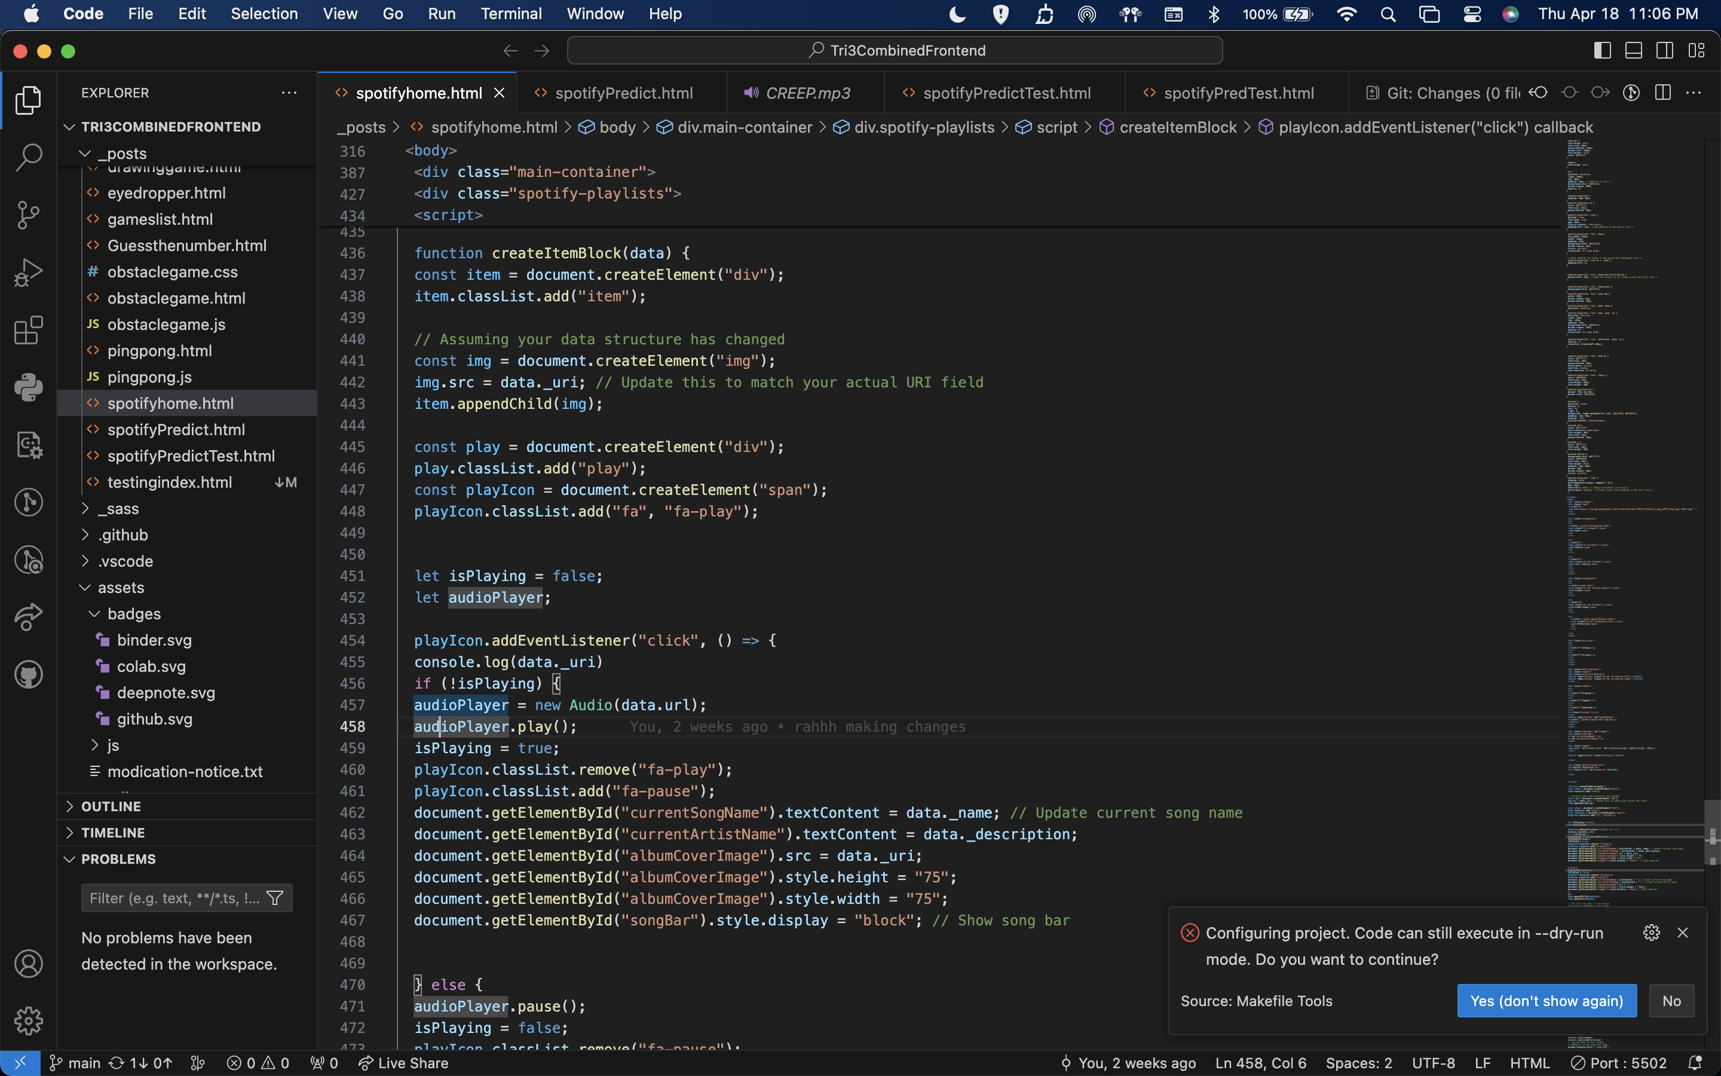This screenshot has height=1076, width=1721.
Task: Close the spotifyhome.html tab
Action: point(499,93)
